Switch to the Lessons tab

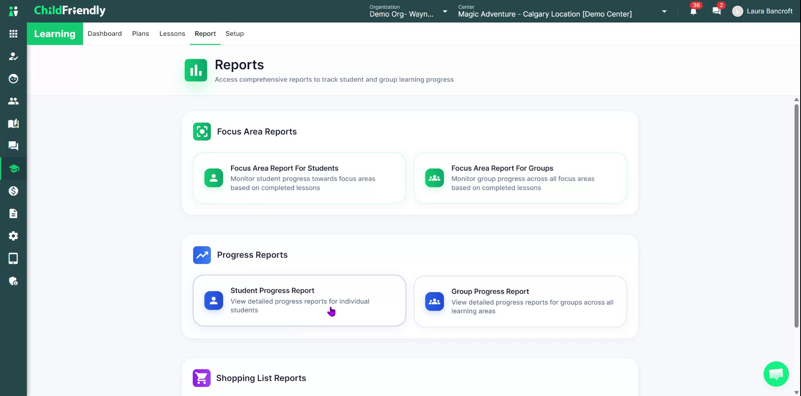coord(172,34)
